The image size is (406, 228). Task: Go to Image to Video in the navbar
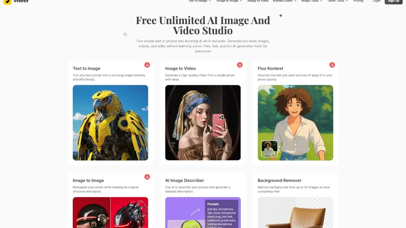coord(258,1)
